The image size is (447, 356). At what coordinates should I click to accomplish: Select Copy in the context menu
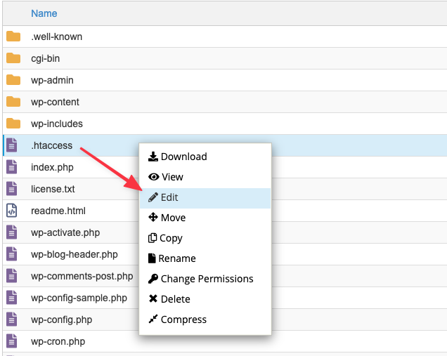click(205, 238)
